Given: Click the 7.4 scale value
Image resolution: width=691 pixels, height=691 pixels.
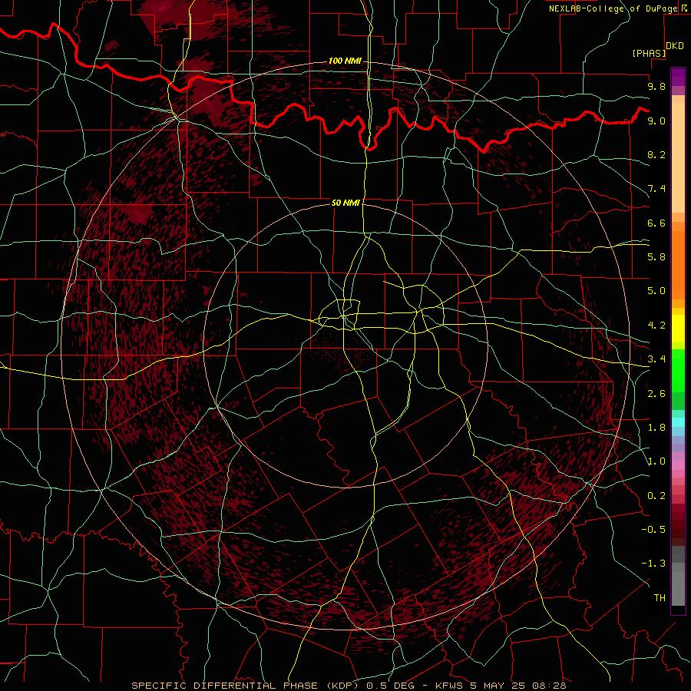Looking at the screenshot, I should [x=656, y=189].
